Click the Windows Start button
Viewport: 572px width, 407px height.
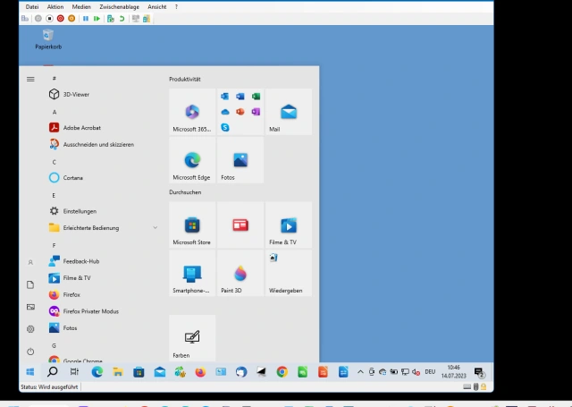pos(29,371)
